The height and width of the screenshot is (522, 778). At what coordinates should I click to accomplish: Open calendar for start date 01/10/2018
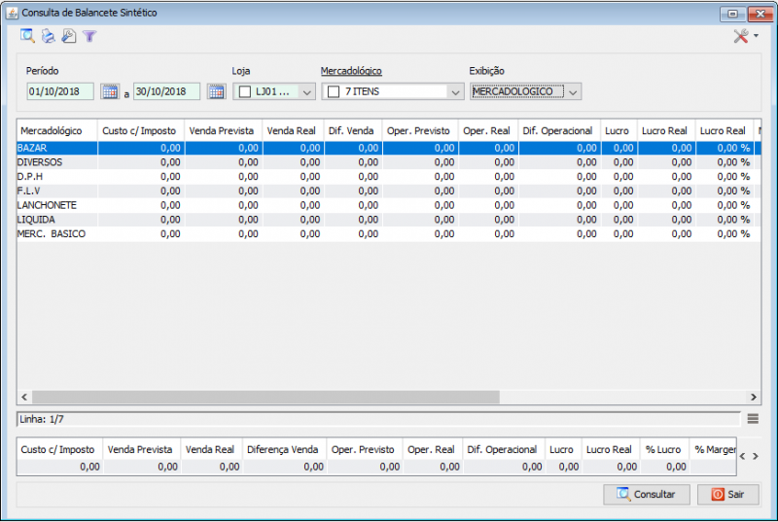(110, 91)
